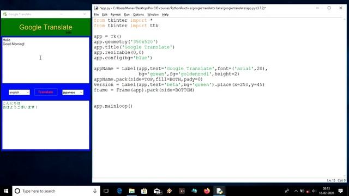The image size is (349, 196).
Task: Launch Microsoft Edge from the taskbar
Action: point(119,191)
